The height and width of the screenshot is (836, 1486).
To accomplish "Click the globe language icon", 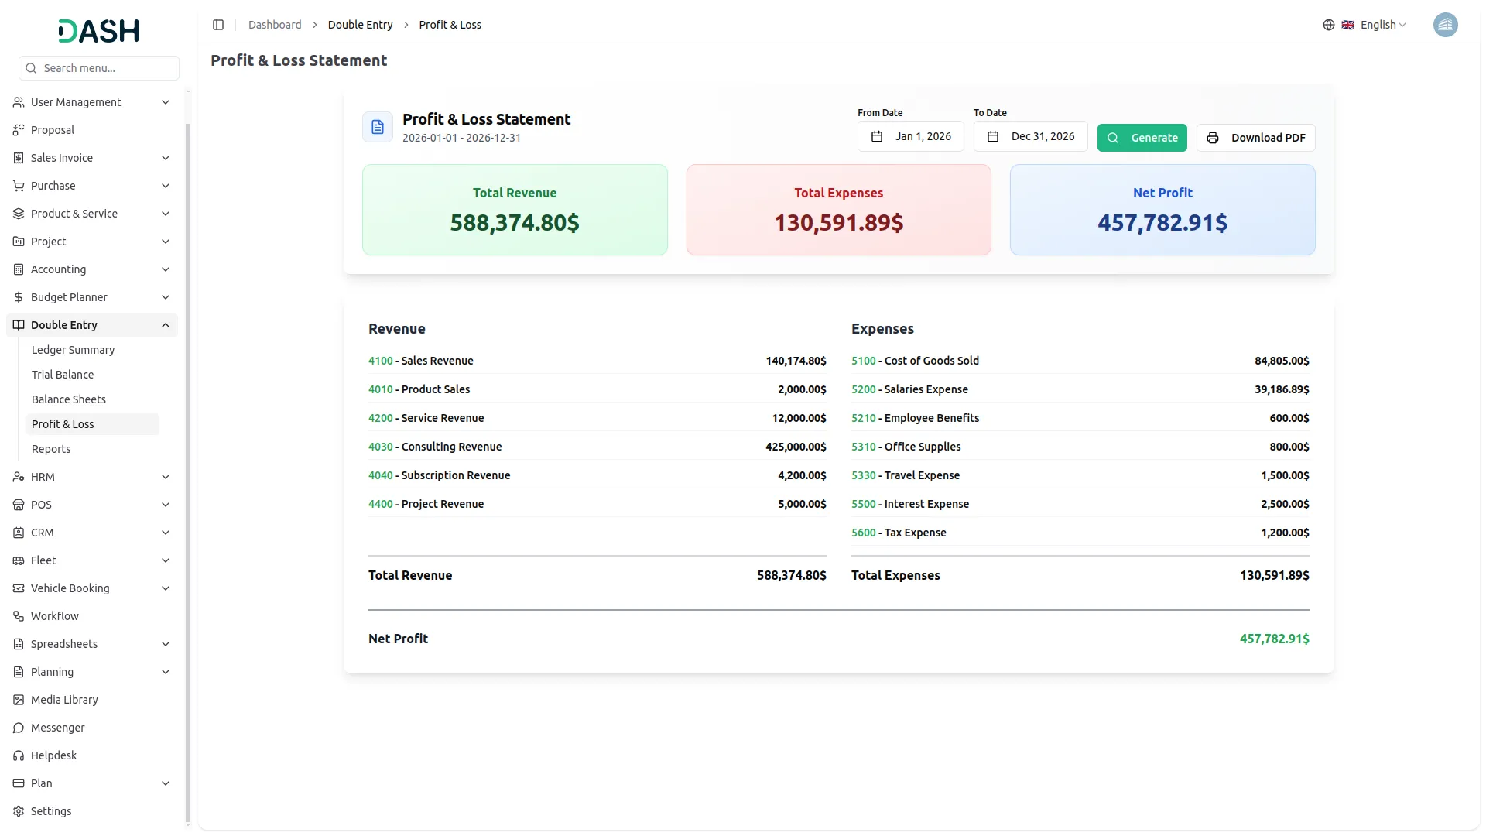I will pyautogui.click(x=1329, y=25).
